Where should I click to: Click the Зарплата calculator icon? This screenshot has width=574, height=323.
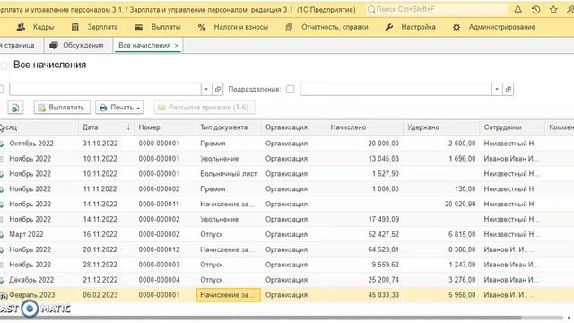(75, 27)
